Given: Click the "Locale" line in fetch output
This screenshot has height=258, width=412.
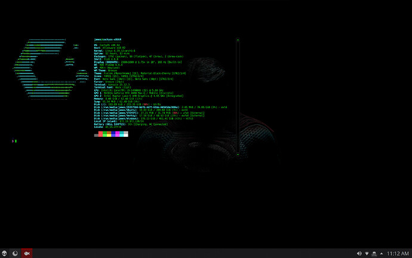Looking at the screenshot, I should point(107,127).
